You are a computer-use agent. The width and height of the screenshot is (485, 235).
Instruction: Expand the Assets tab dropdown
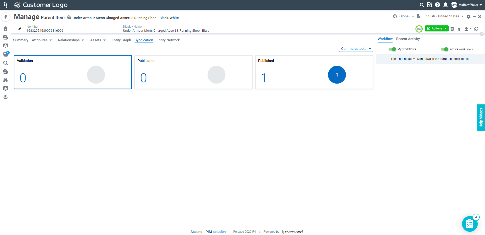pyautogui.click(x=104, y=40)
